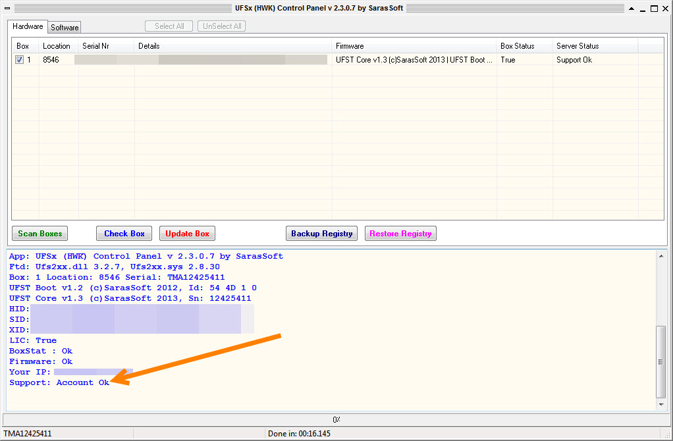Roll up window with the up-arrow icon

(x=632, y=9)
